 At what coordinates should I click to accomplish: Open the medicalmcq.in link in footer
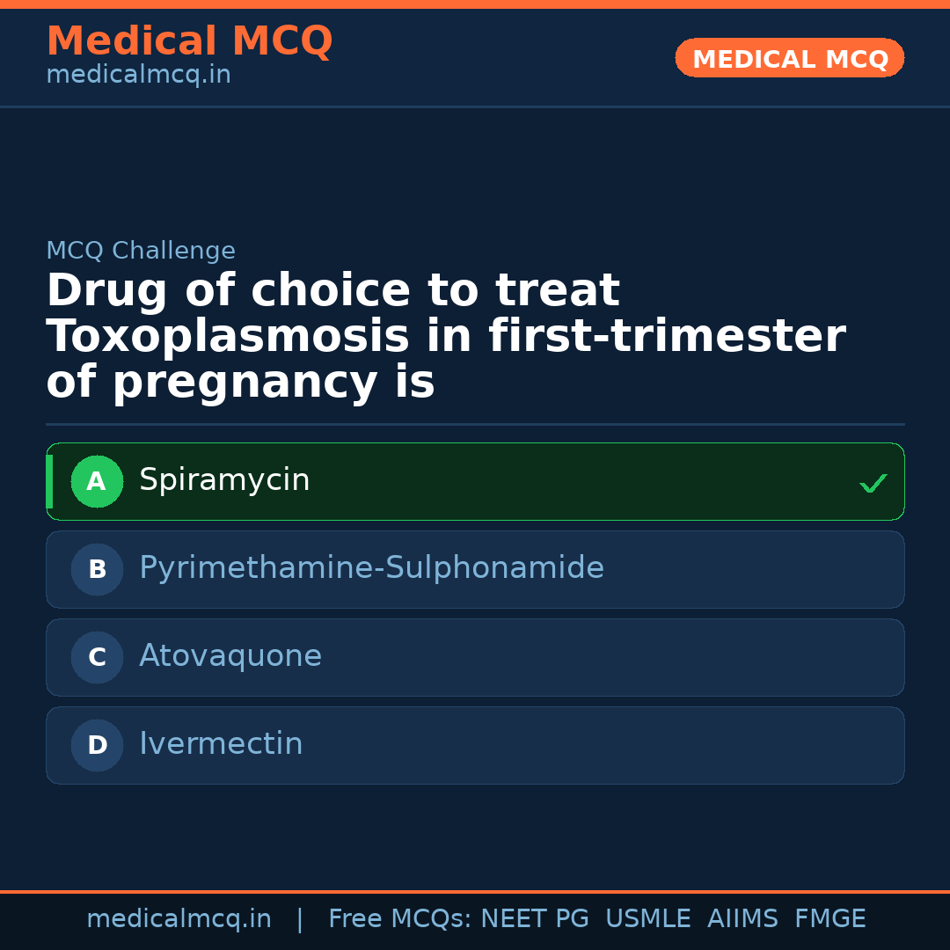tap(179, 919)
